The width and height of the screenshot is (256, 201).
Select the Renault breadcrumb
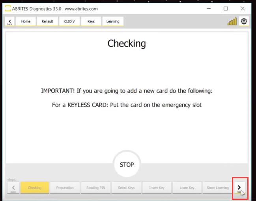(47, 21)
